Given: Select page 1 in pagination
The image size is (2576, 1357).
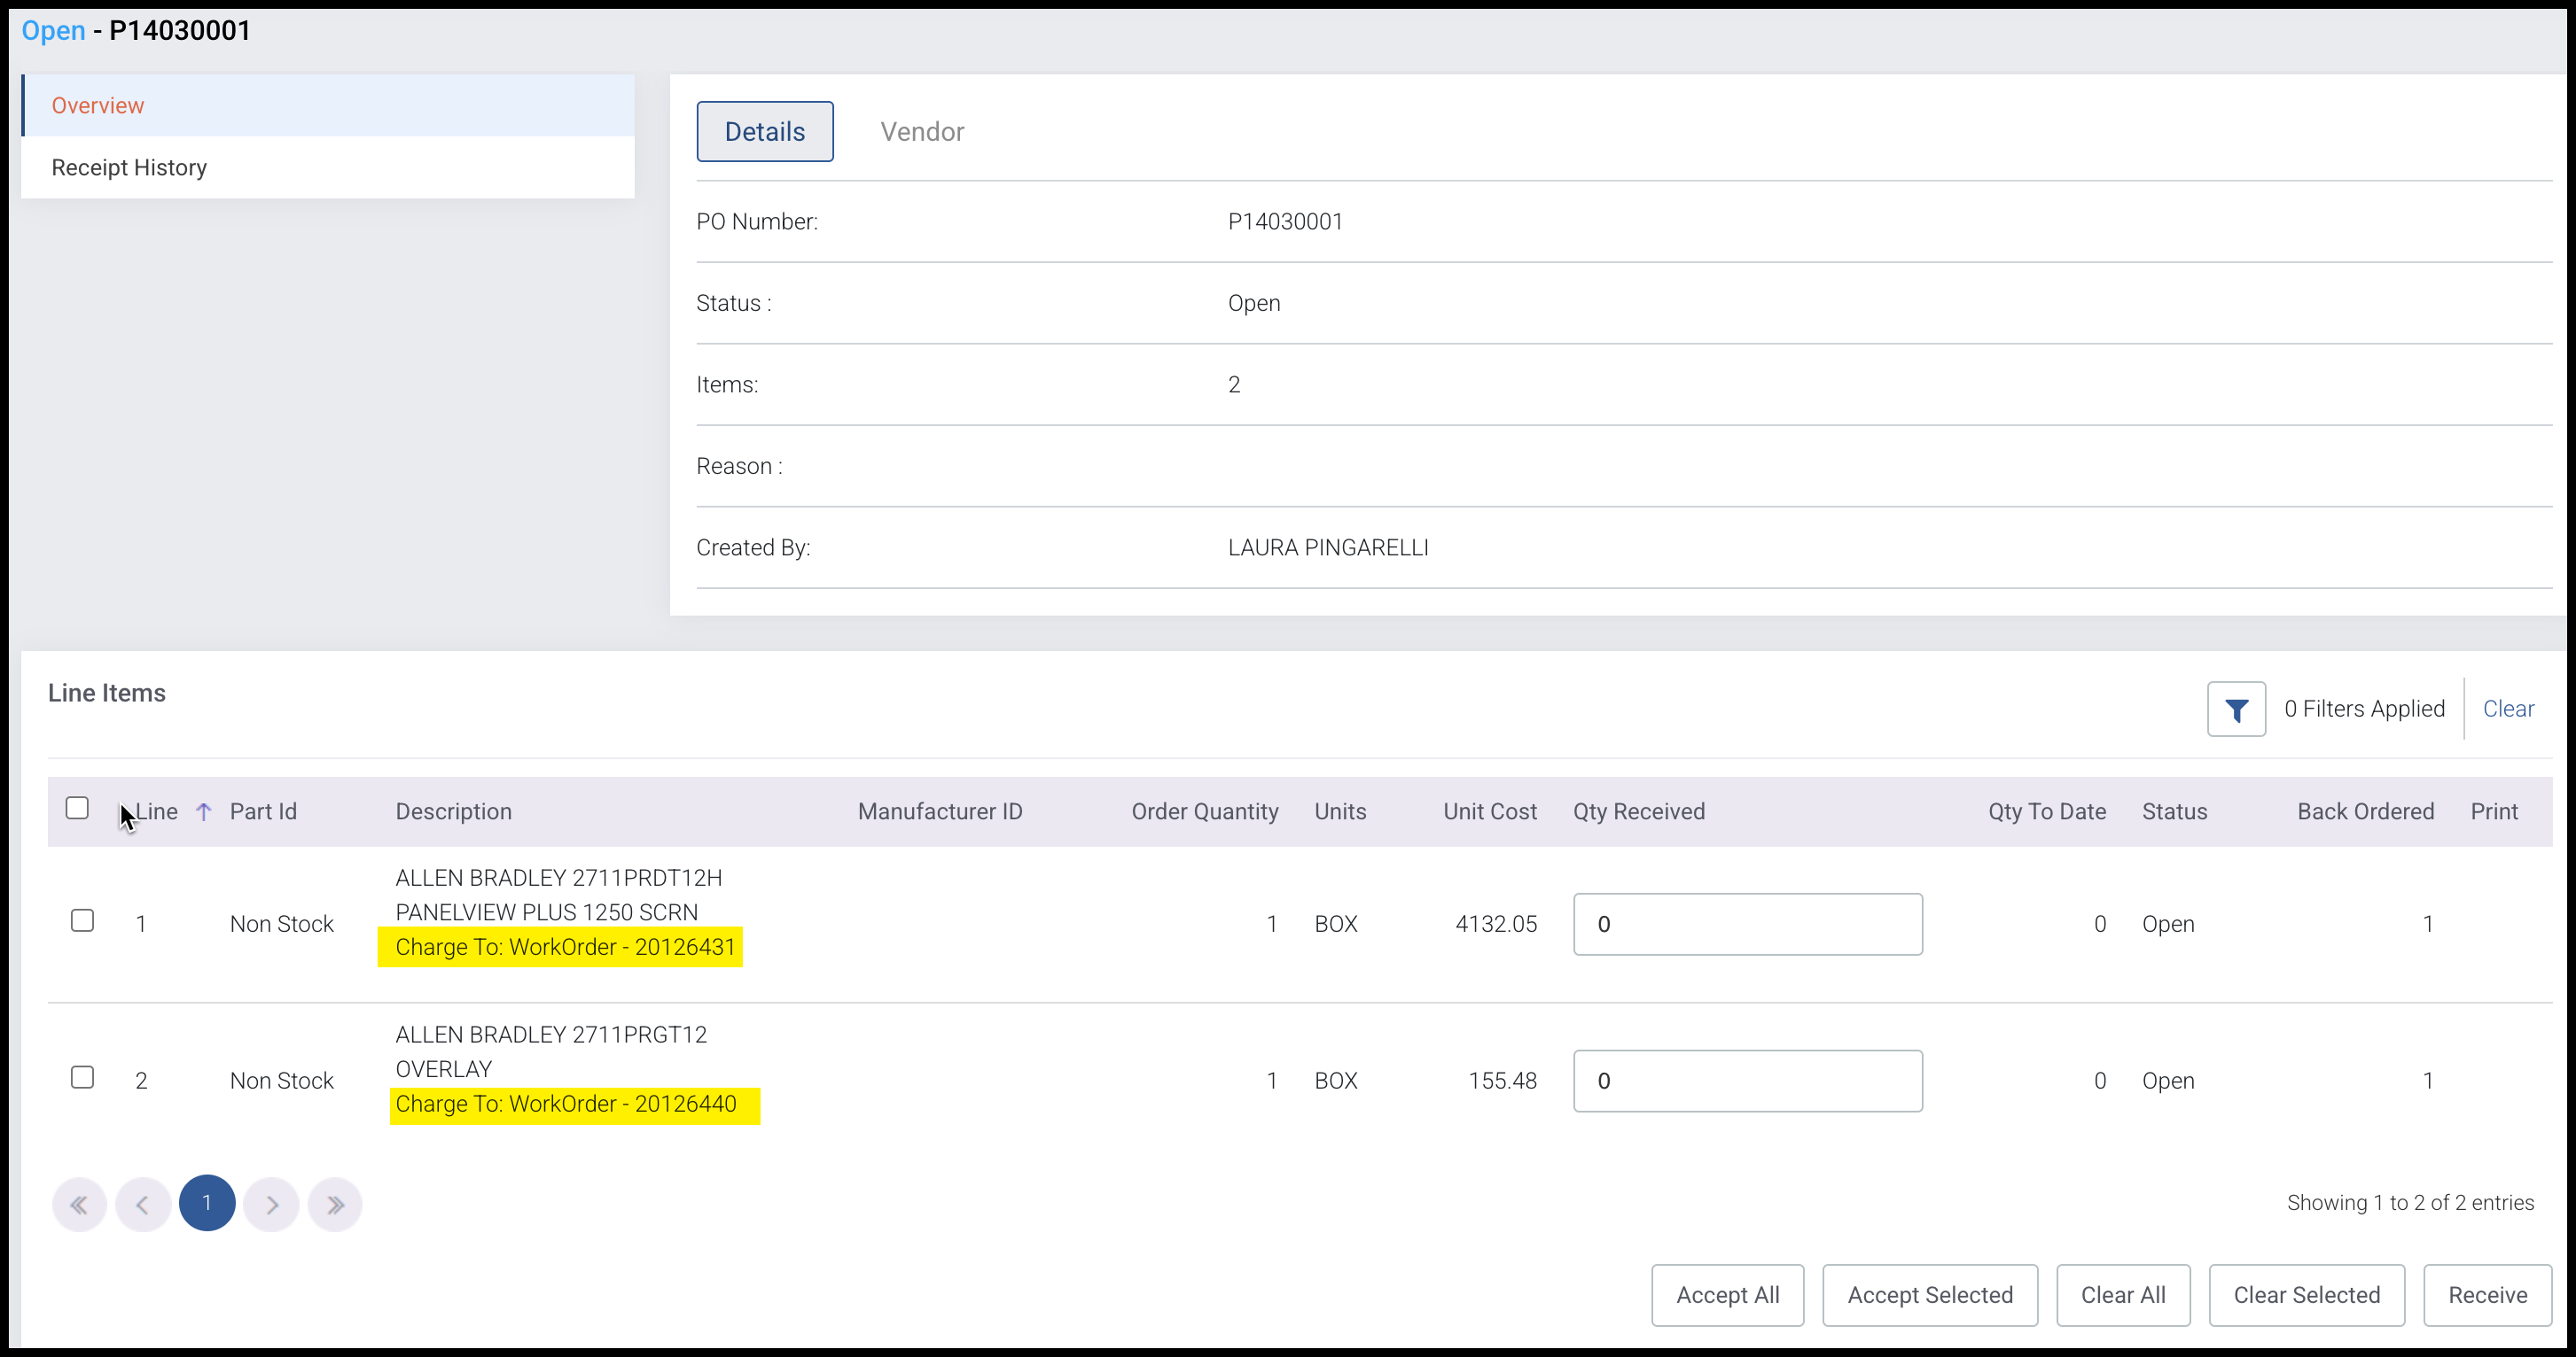Looking at the screenshot, I should pos(207,1203).
